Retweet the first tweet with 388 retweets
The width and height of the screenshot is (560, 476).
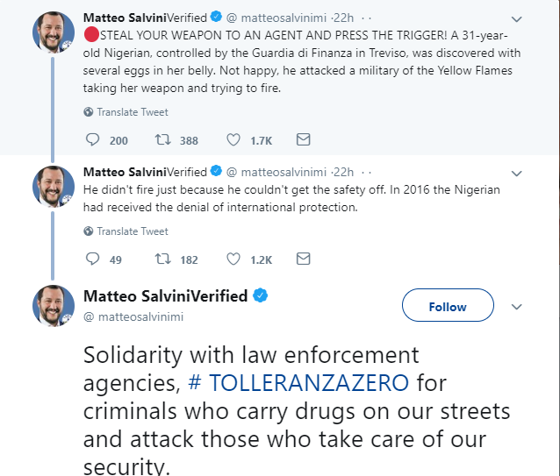click(x=162, y=140)
